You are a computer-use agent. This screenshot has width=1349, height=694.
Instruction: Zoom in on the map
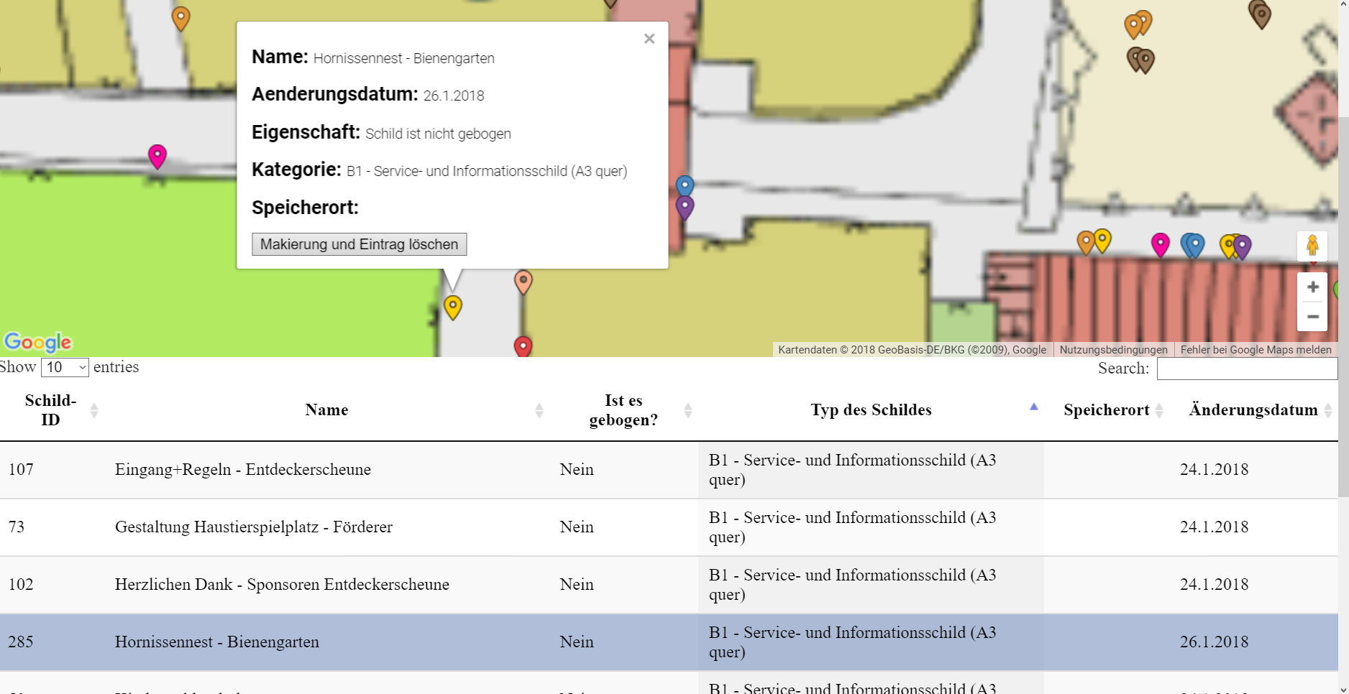1312,287
